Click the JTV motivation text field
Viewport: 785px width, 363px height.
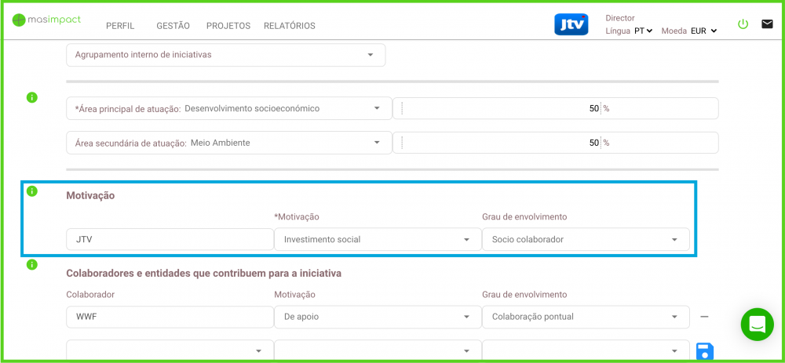pyautogui.click(x=170, y=239)
